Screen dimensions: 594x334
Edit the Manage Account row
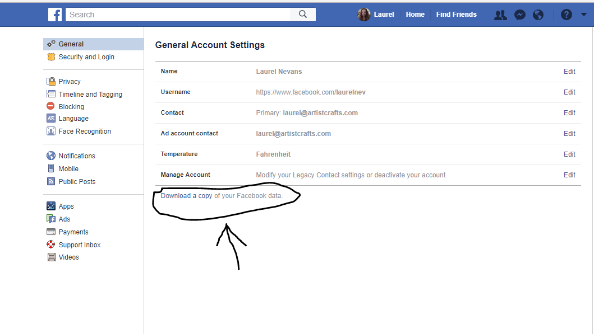569,175
